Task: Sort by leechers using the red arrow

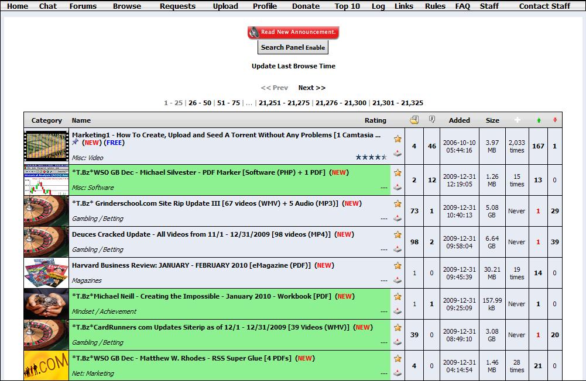Action: [555, 120]
